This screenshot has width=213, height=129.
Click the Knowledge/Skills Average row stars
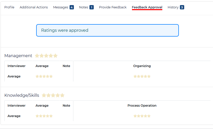click(x=44, y=116)
